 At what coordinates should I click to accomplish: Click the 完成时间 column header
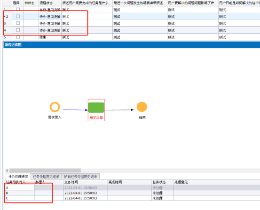pos(130,182)
